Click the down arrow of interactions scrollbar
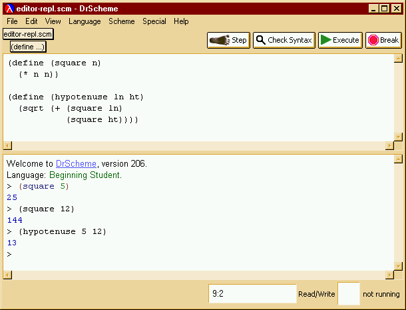The image size is (406, 310). pyautogui.click(x=398, y=266)
